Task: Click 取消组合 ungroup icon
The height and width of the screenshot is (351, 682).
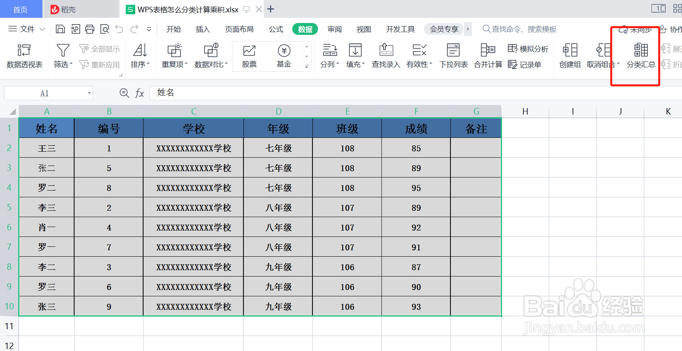Action: (x=603, y=50)
